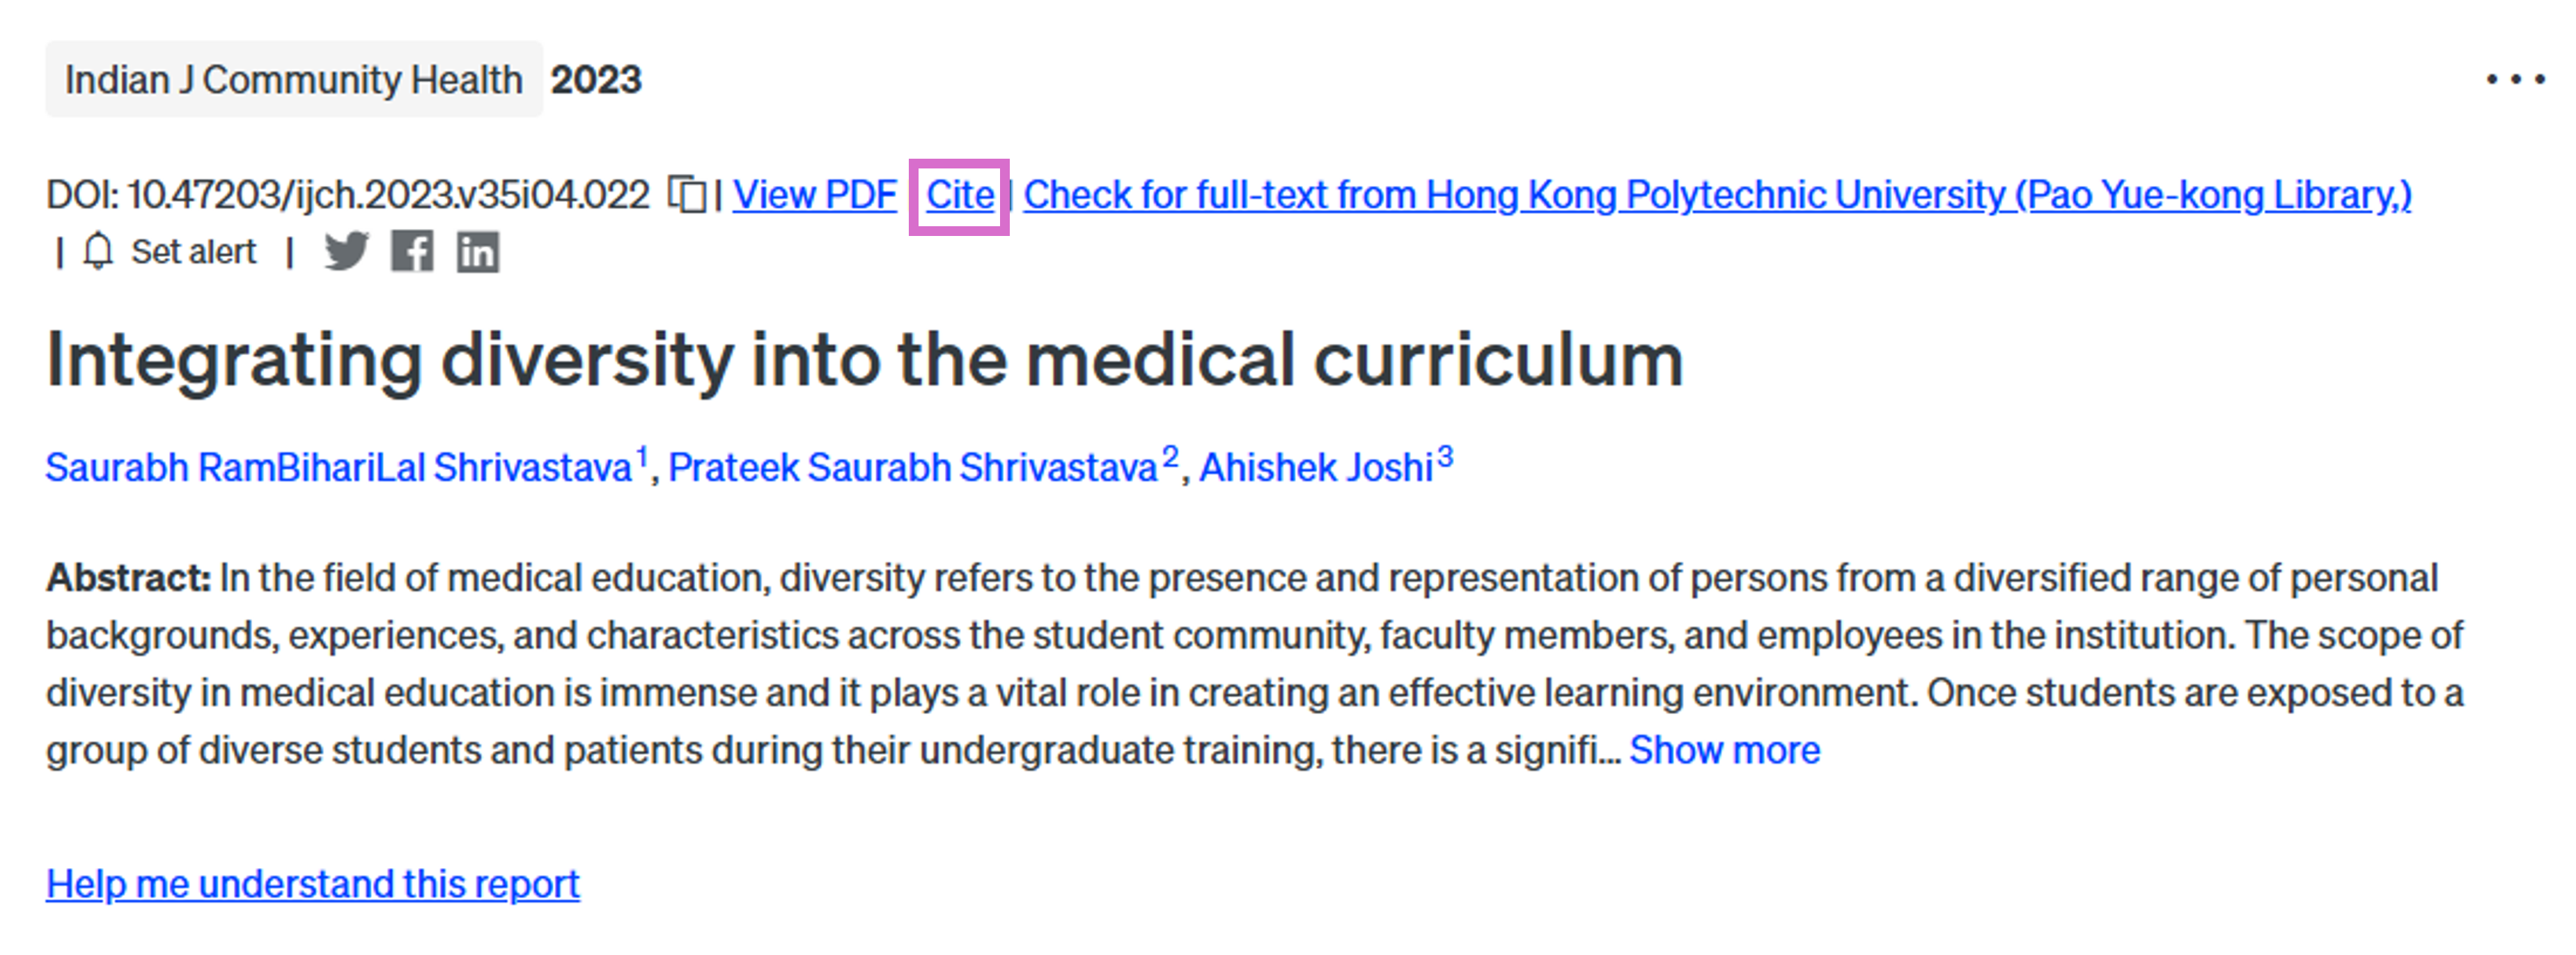Open the three-dot more options menu
The height and width of the screenshot is (955, 2576).
pyautogui.click(x=2516, y=79)
